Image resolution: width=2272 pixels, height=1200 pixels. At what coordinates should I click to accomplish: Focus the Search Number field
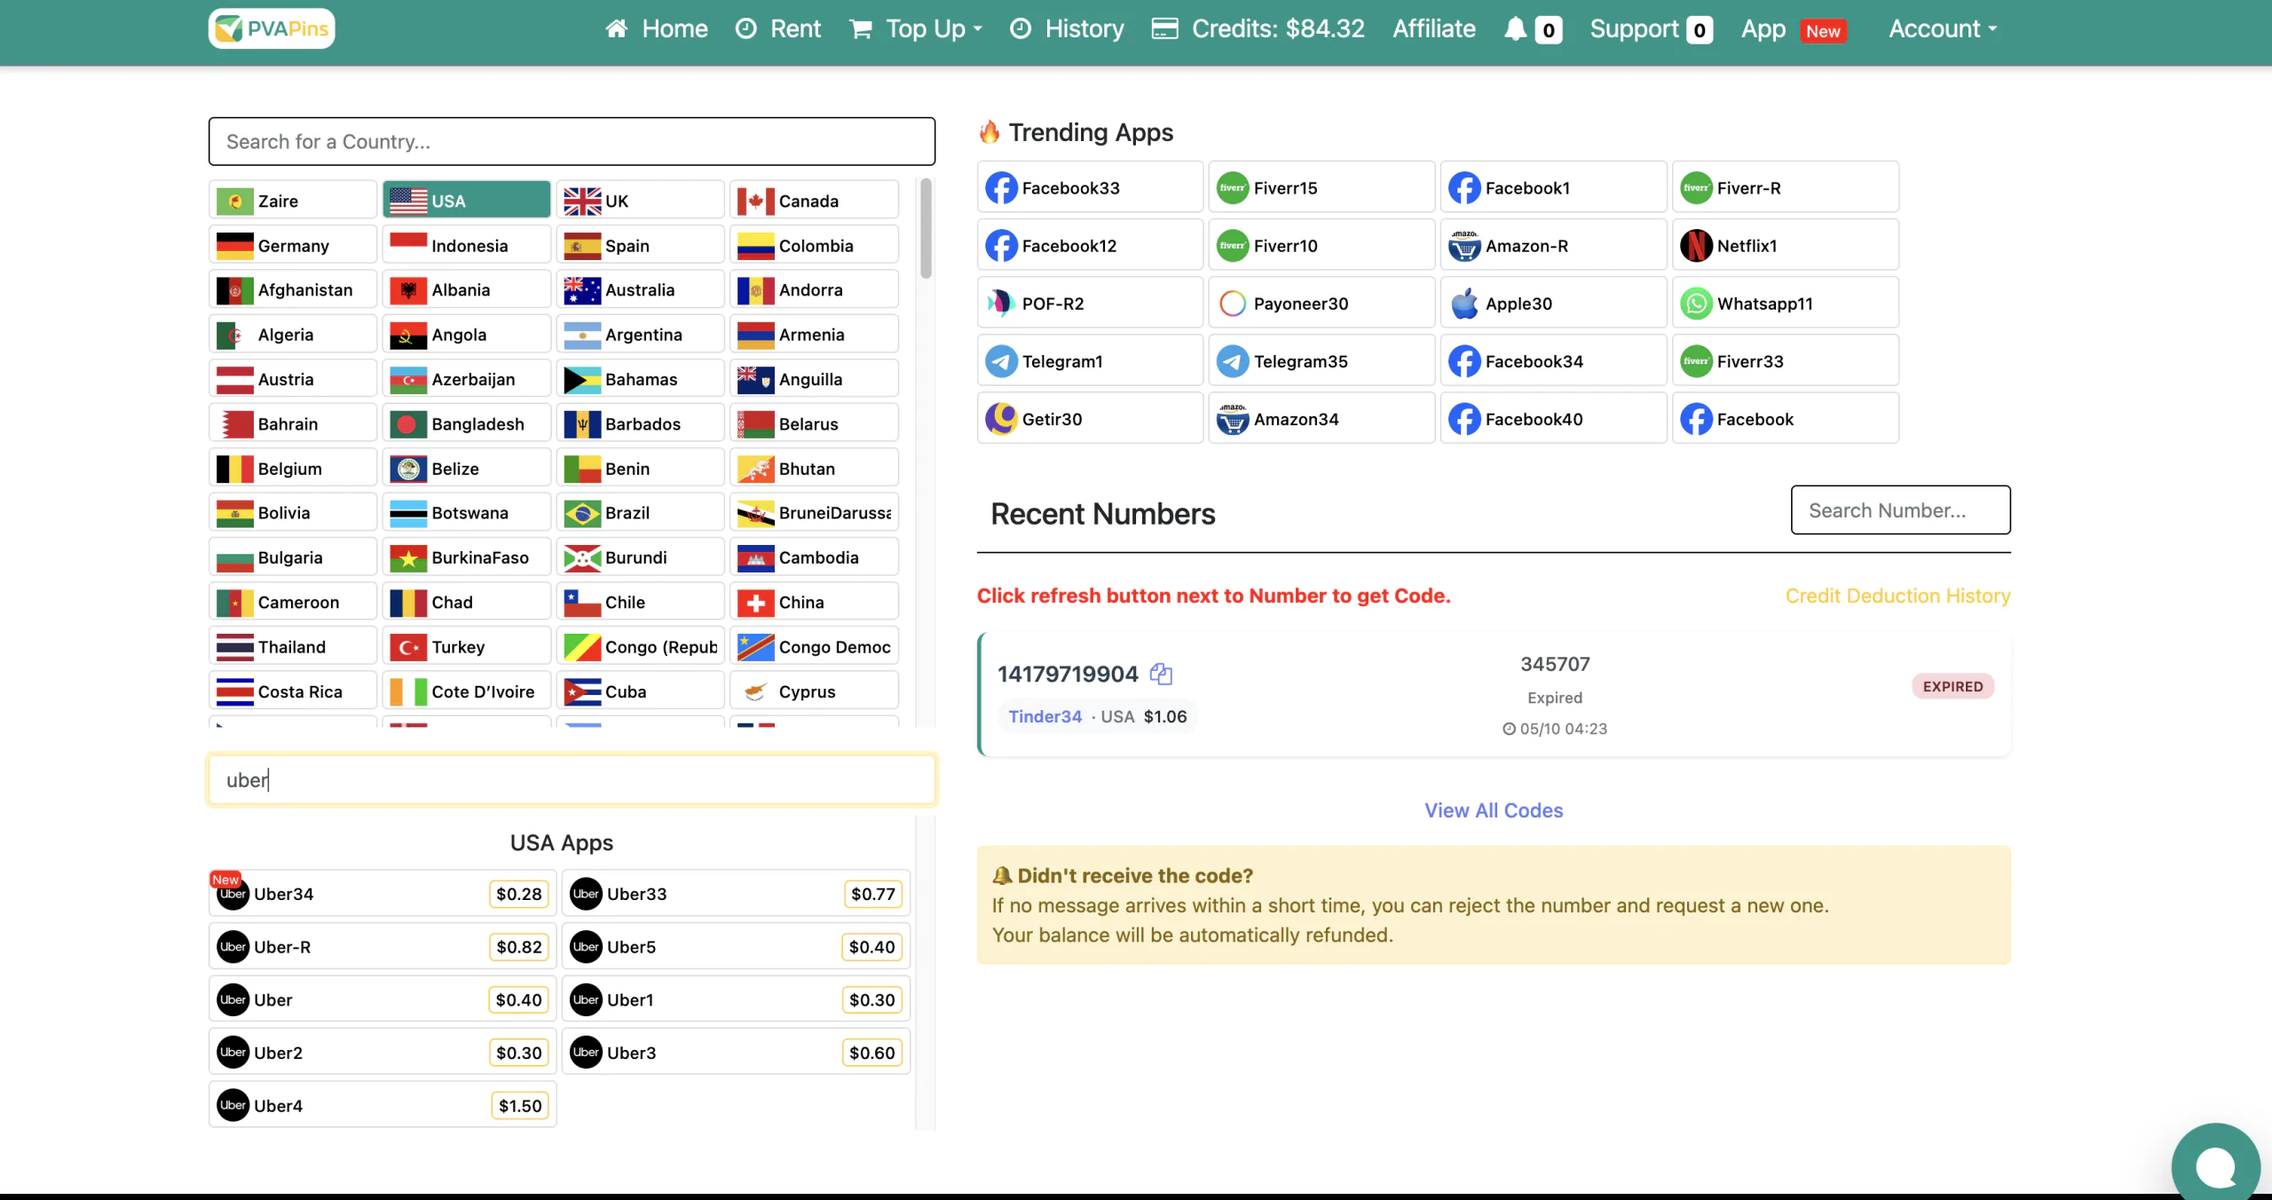[x=1900, y=510]
